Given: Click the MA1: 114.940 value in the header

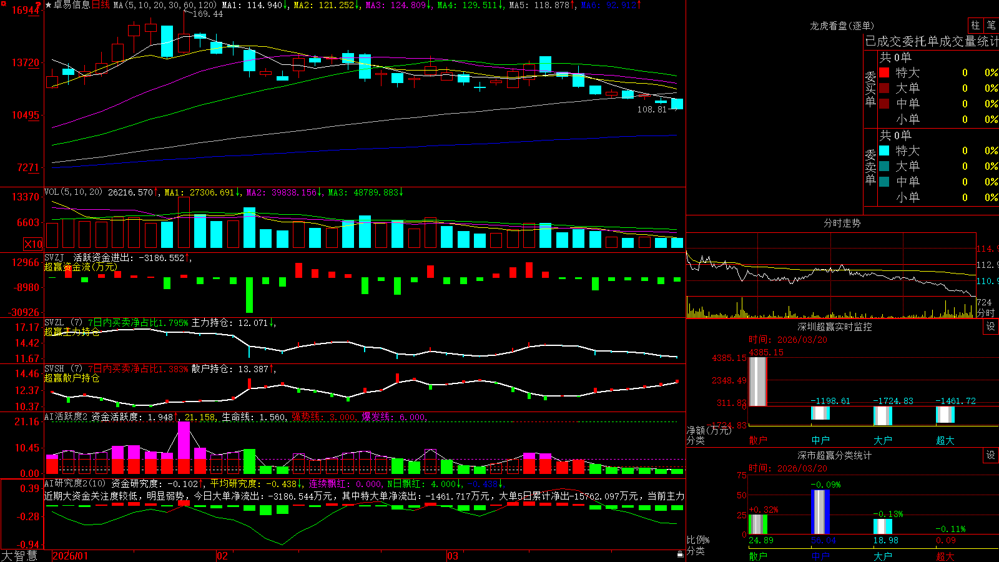Looking at the screenshot, I should pos(252,5).
